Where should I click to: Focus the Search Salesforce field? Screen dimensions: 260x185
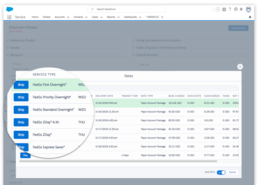pos(127,9)
